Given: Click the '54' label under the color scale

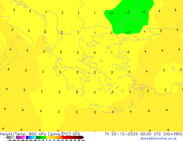Looking at the screenshot, I should (83, 140).
